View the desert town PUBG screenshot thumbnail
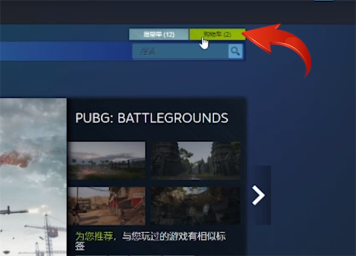 (106, 206)
